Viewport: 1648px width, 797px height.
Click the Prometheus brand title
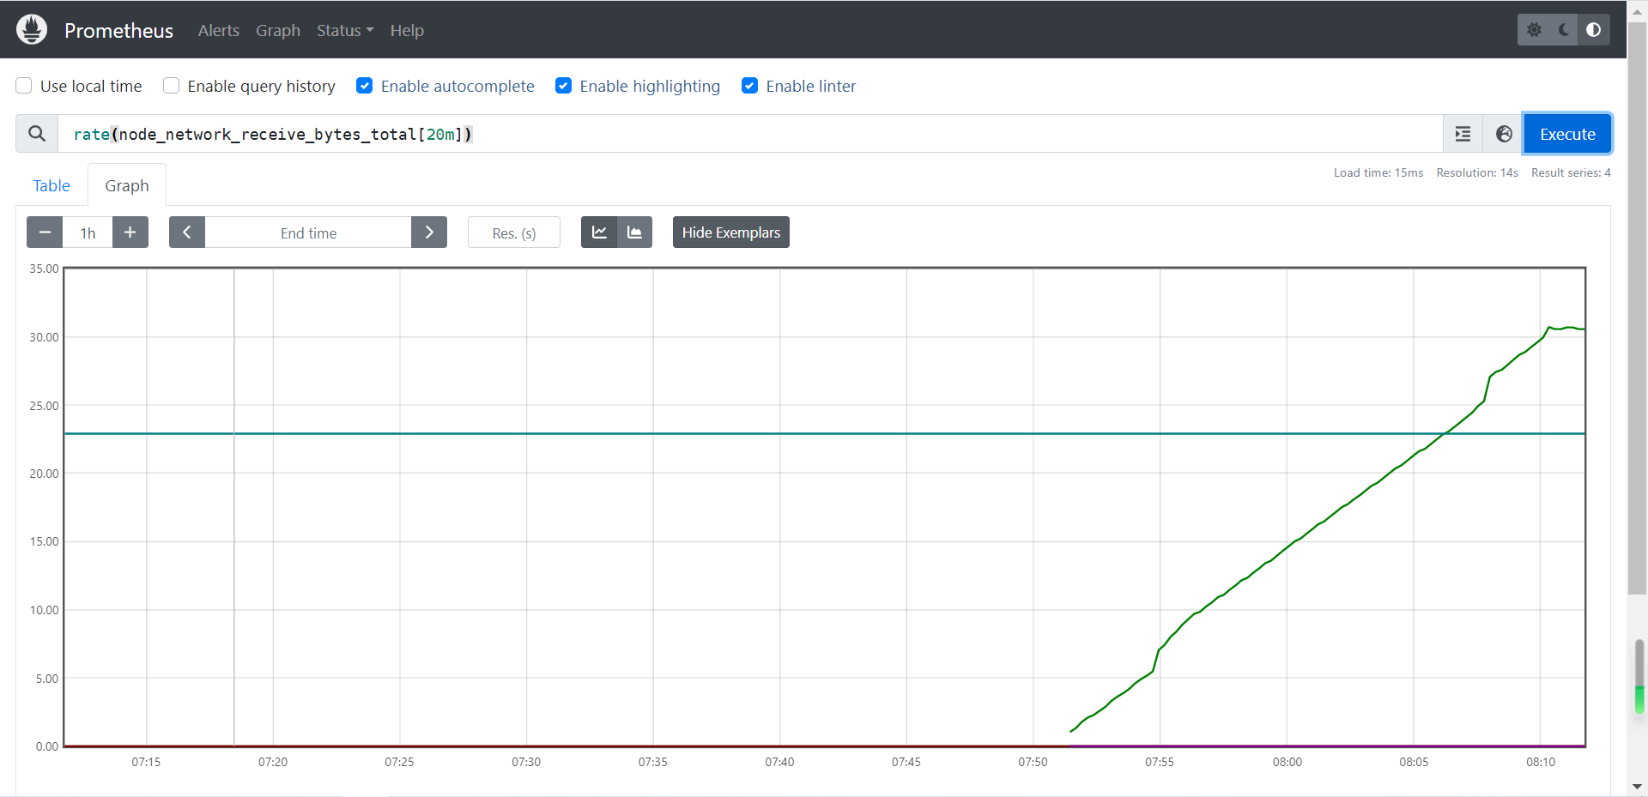coord(118,30)
